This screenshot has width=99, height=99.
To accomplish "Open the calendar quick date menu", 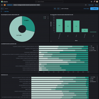I will tap(59, 9).
